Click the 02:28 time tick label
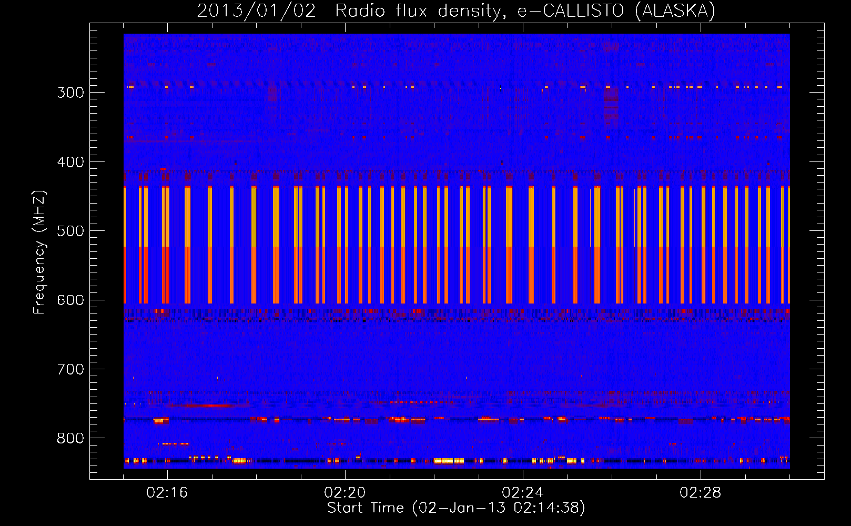Screen dimensions: 851x526 pyautogui.click(x=701, y=493)
